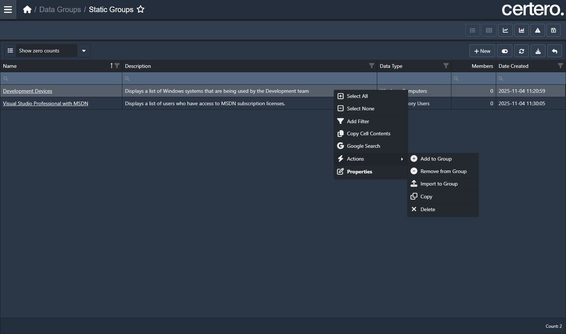566x334 pixels.
Task: Choose Select All from context menu
Action: (x=371, y=96)
